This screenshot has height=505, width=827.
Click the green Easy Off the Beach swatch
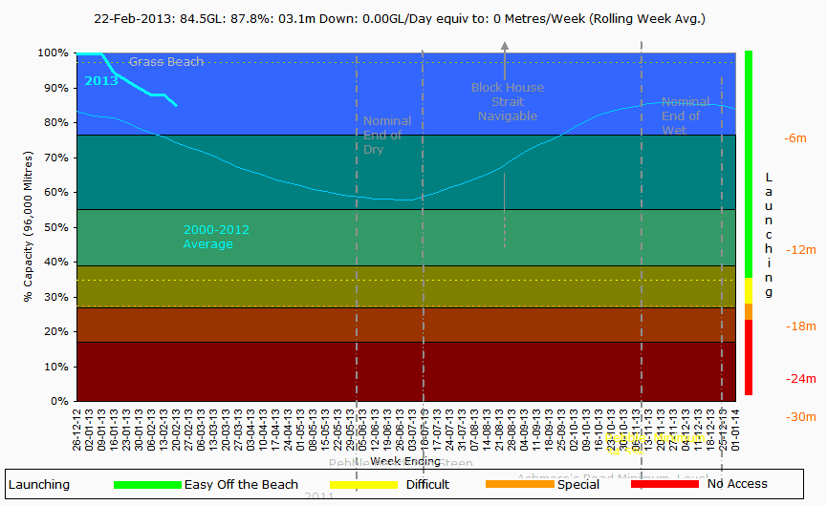pos(146,484)
